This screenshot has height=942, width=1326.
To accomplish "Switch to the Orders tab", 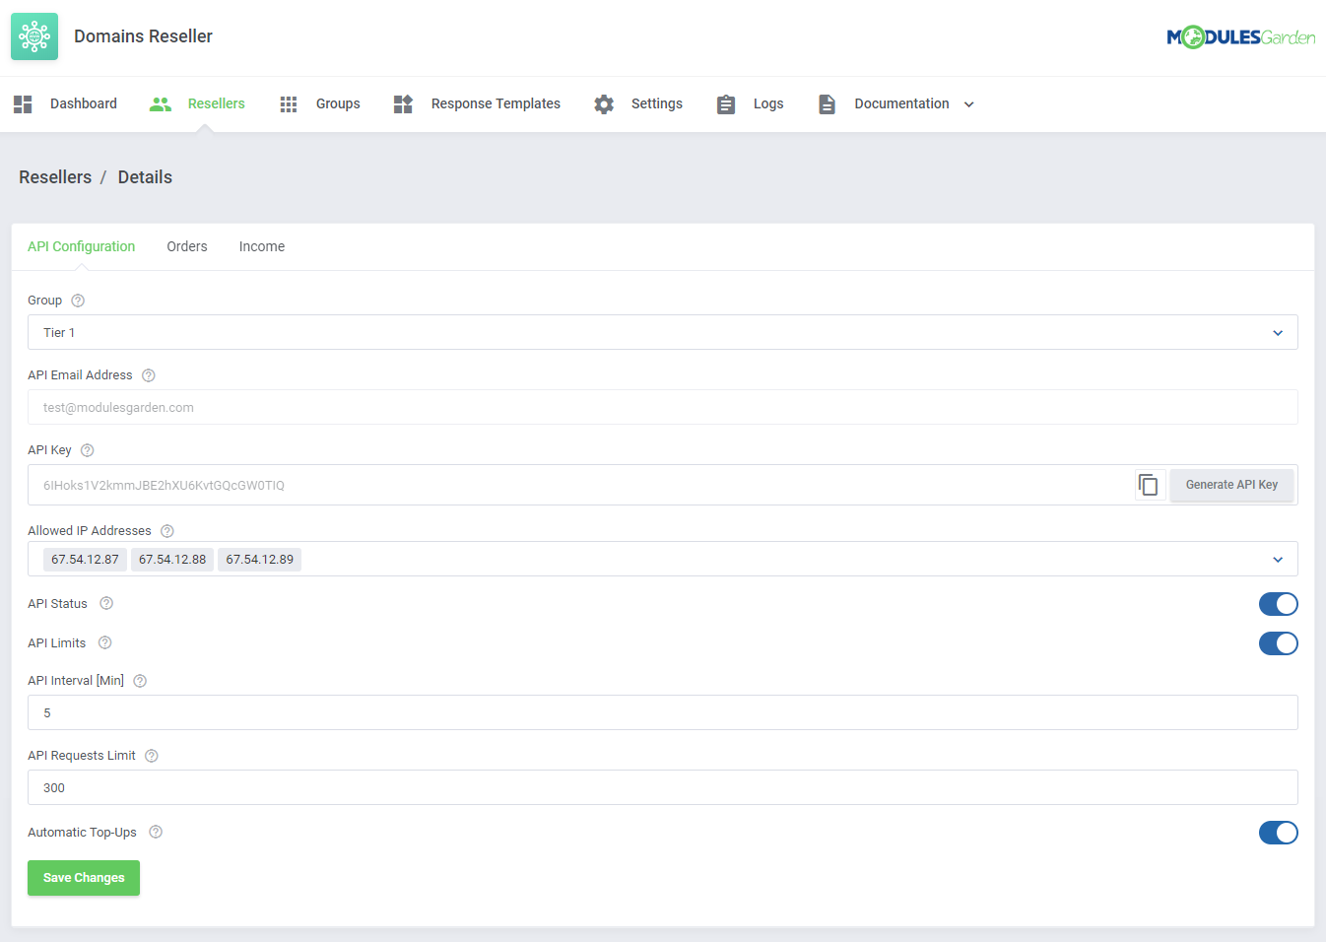I will [186, 246].
